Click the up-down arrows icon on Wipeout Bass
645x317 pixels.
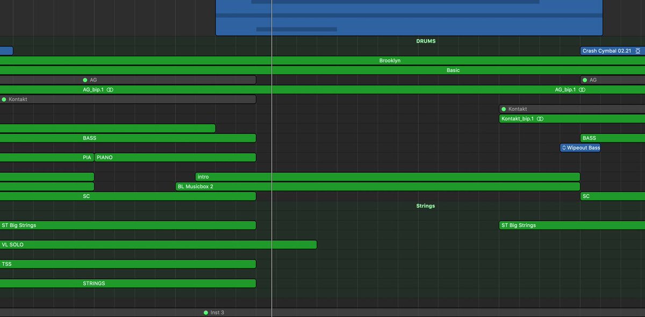(x=564, y=148)
